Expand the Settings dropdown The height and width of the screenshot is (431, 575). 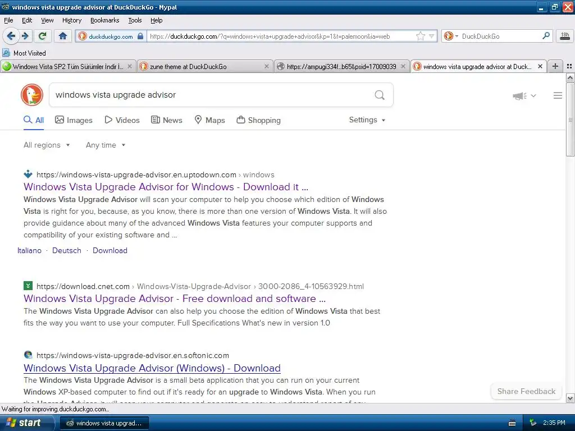[x=367, y=120]
